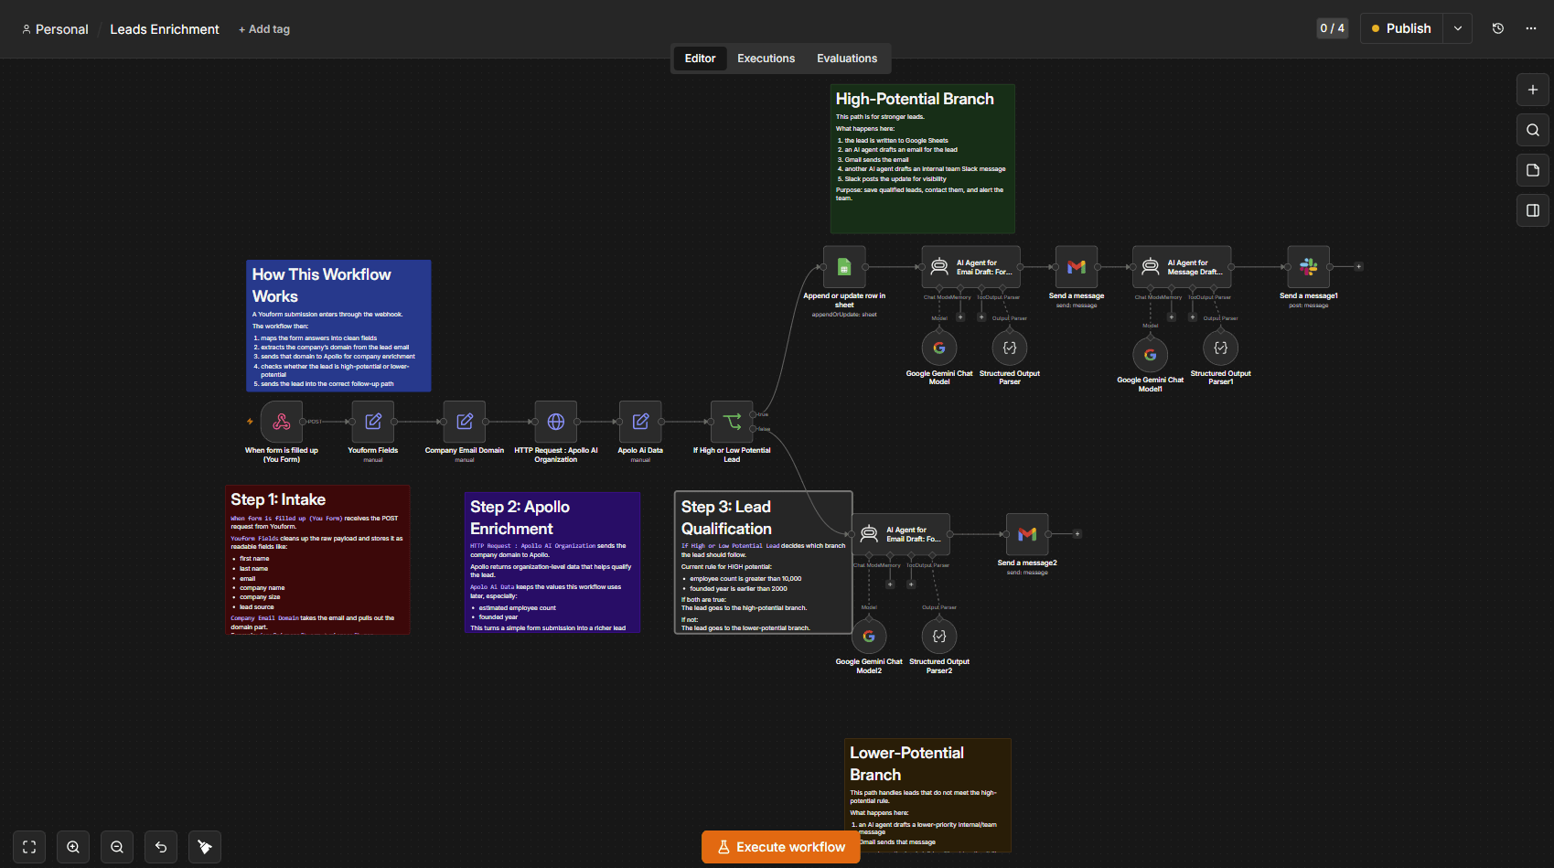Select the Step 3: Lead Qualification sticky note

(763, 563)
